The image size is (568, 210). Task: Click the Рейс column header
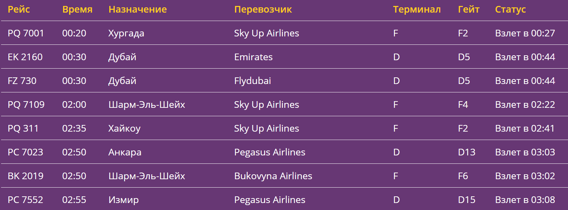coord(19,9)
